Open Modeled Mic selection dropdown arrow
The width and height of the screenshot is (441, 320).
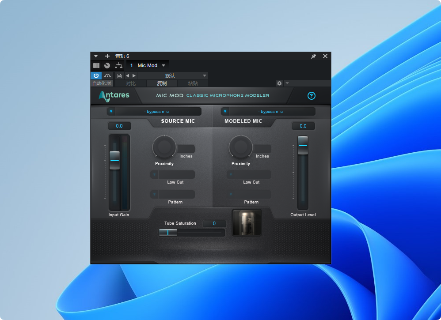[x=225, y=112]
